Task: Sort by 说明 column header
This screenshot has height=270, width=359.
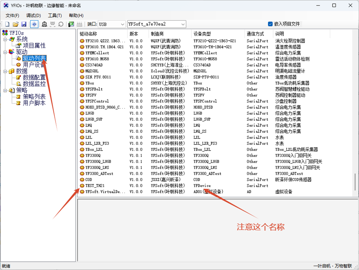Action: tap(302, 34)
